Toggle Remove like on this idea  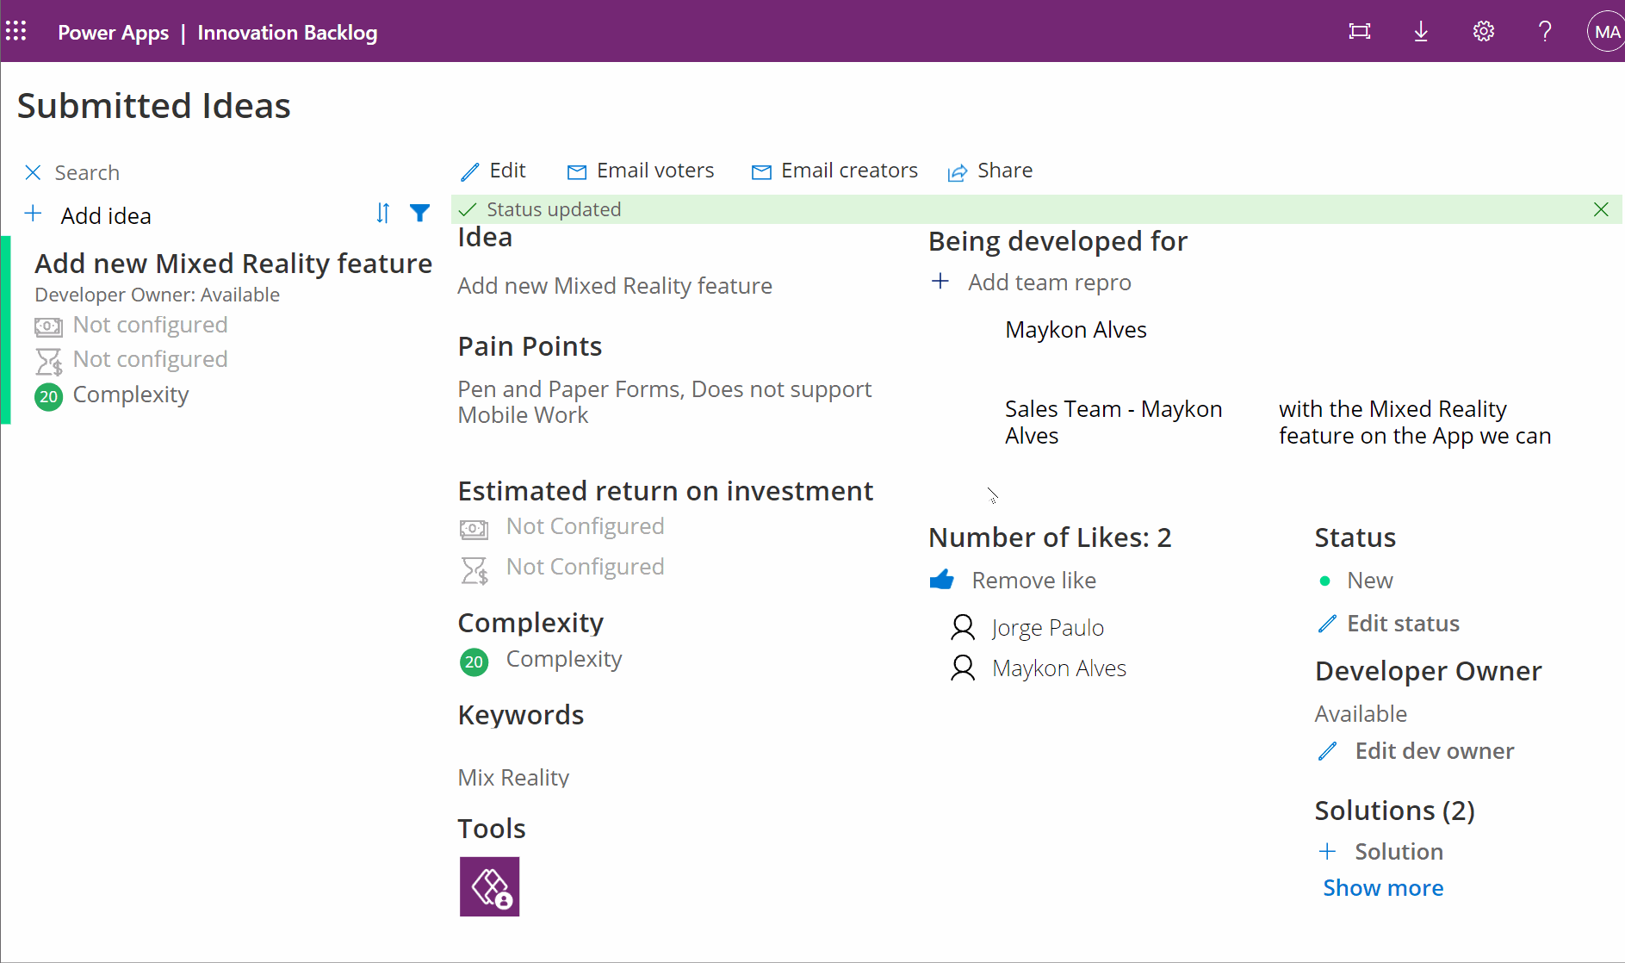pos(1013,580)
